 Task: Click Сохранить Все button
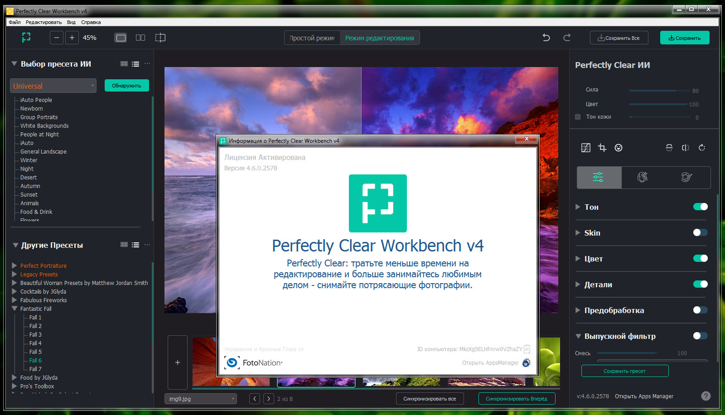point(619,38)
